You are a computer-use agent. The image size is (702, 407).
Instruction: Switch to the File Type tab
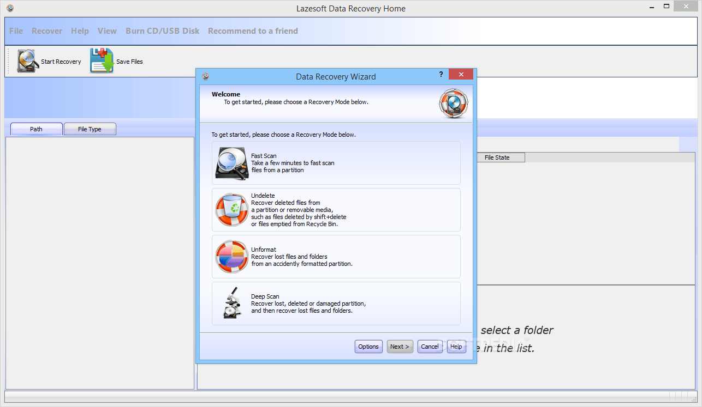point(90,129)
